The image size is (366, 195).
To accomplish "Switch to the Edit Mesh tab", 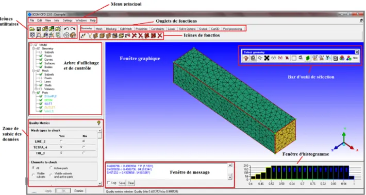I will tap(126, 29).
